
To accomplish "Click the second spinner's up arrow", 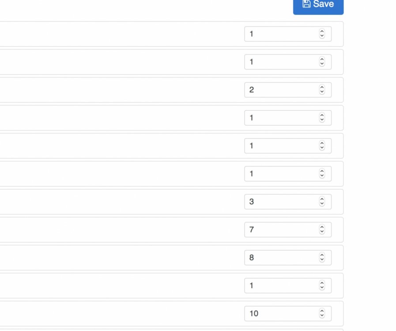I will click(322, 60).
